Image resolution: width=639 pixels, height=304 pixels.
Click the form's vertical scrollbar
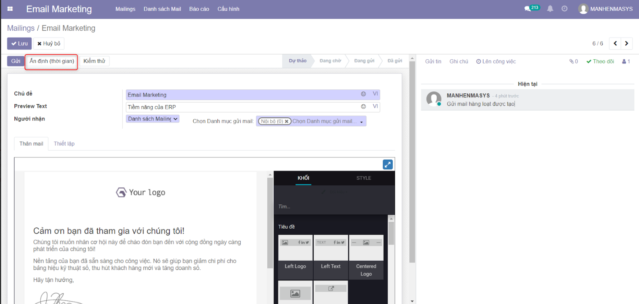[412, 162]
